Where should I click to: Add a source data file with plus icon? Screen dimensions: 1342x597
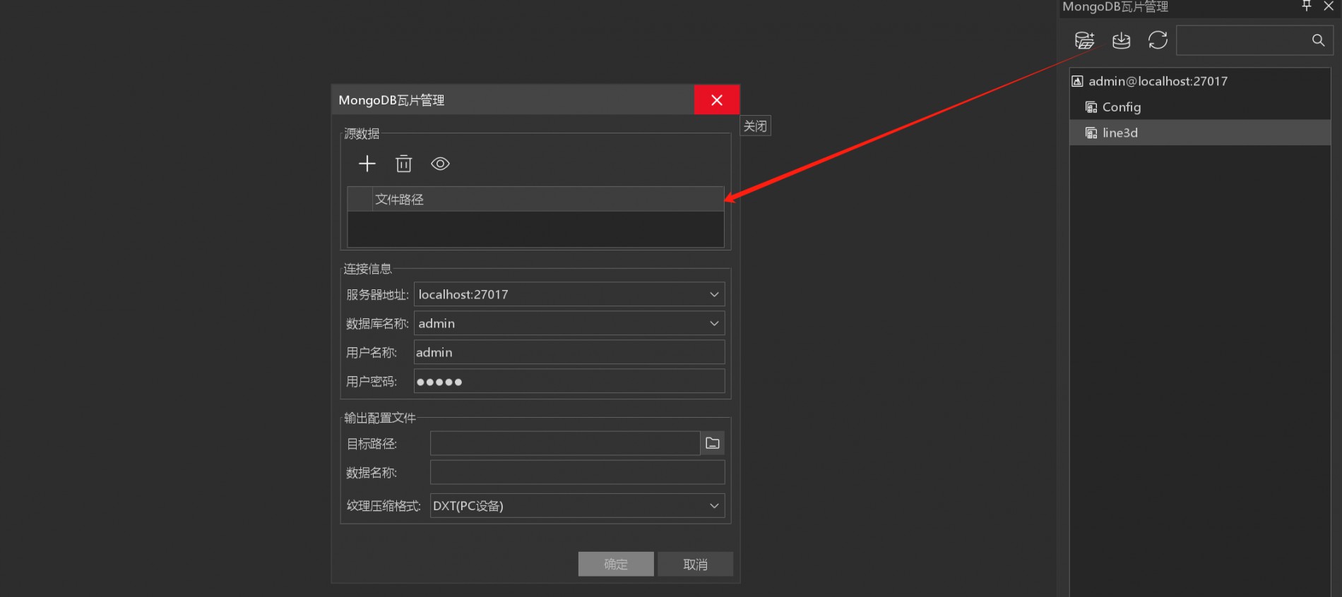(367, 164)
